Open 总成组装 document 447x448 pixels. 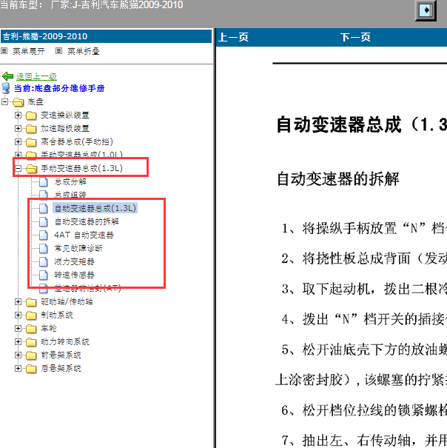pyautogui.click(x=70, y=195)
